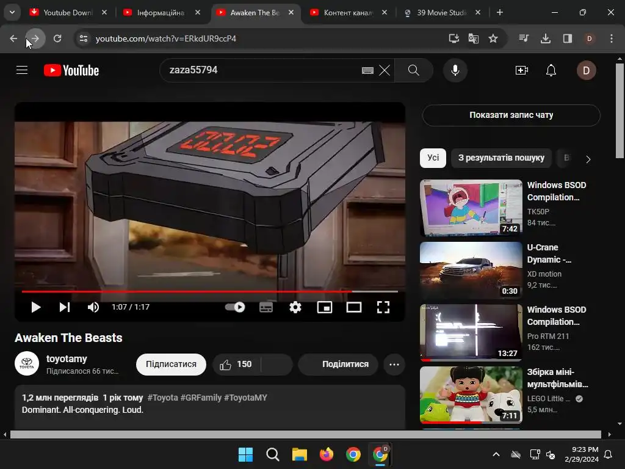Open U-Crane Dynamic video title

[x=549, y=253]
